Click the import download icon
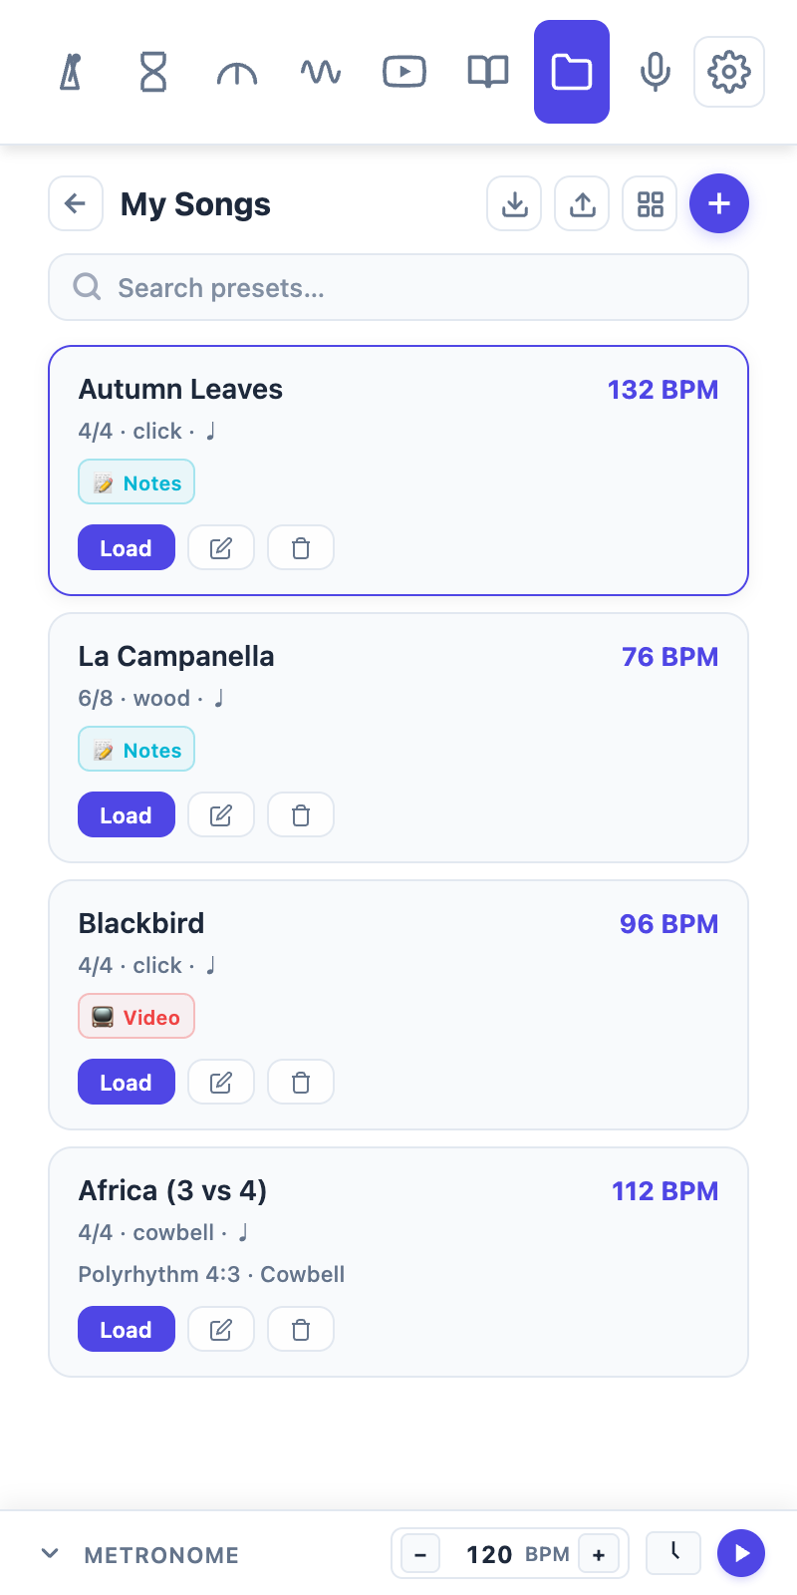797x1595 pixels. 514,203
